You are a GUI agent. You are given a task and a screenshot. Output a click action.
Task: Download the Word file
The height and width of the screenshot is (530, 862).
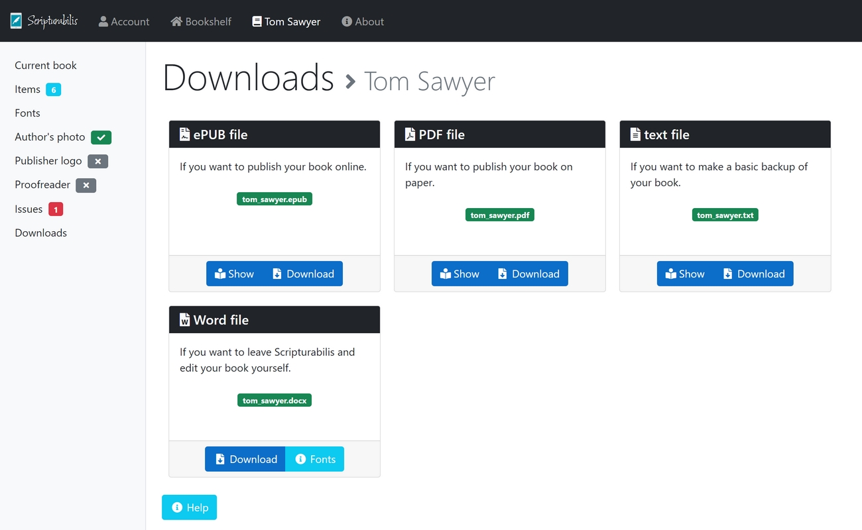(x=245, y=459)
